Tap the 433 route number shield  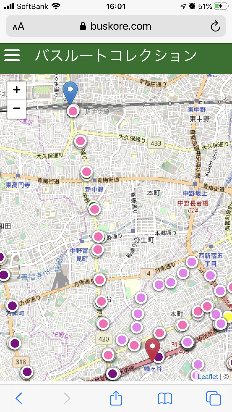click(x=156, y=143)
